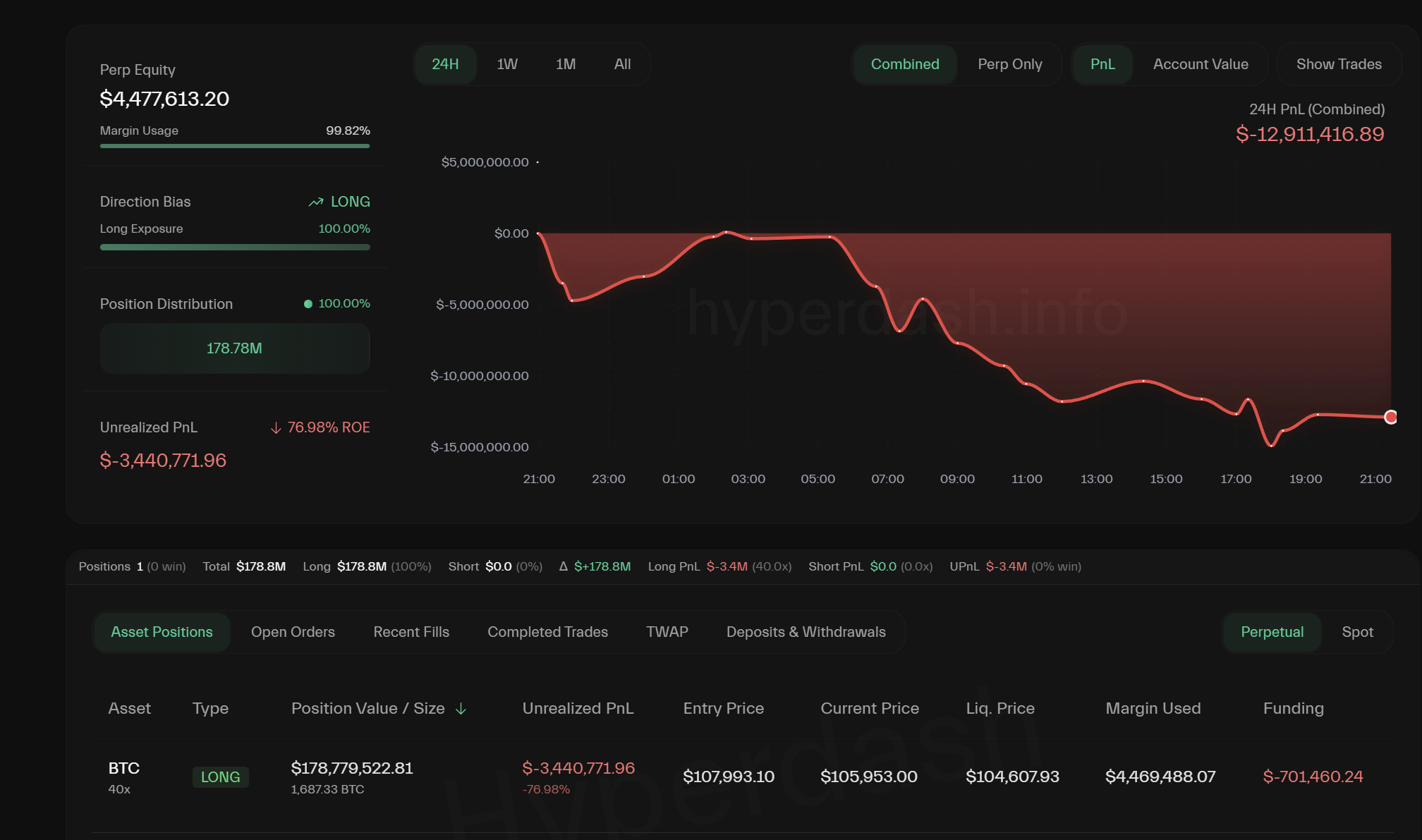Click the 178.78M position distribution block
This screenshot has height=840, width=1422.
[x=235, y=348]
